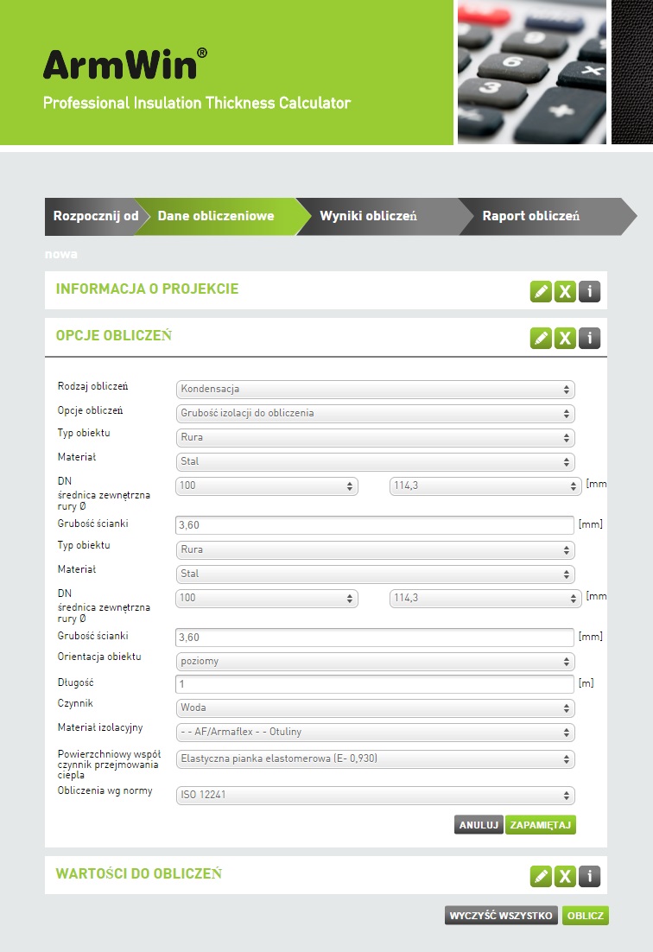Go to the Rozpocznij od step
This screenshot has width=653, height=952.
93,216
